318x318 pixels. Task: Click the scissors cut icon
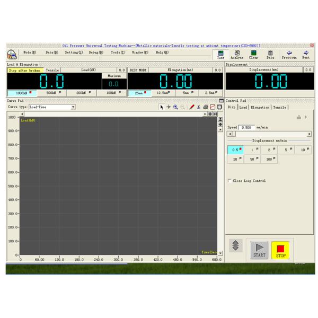click(199, 107)
